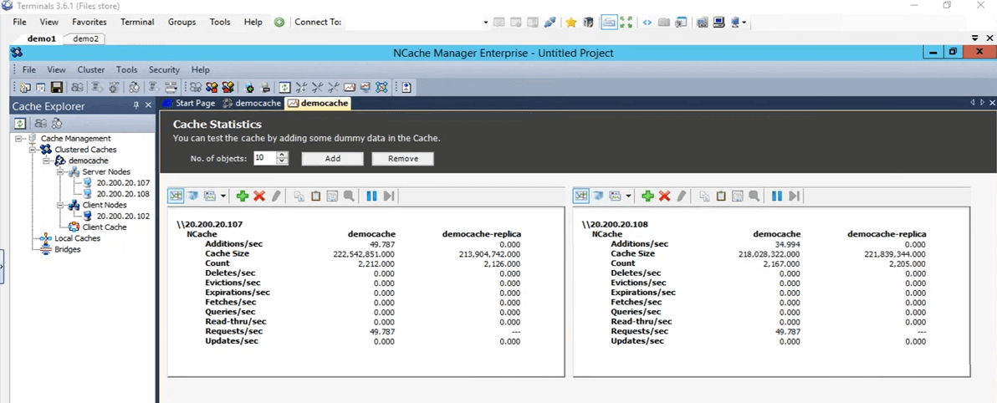The height and width of the screenshot is (403, 997).
Task: Click the Remove button in Cache Statistics
Action: (x=403, y=159)
